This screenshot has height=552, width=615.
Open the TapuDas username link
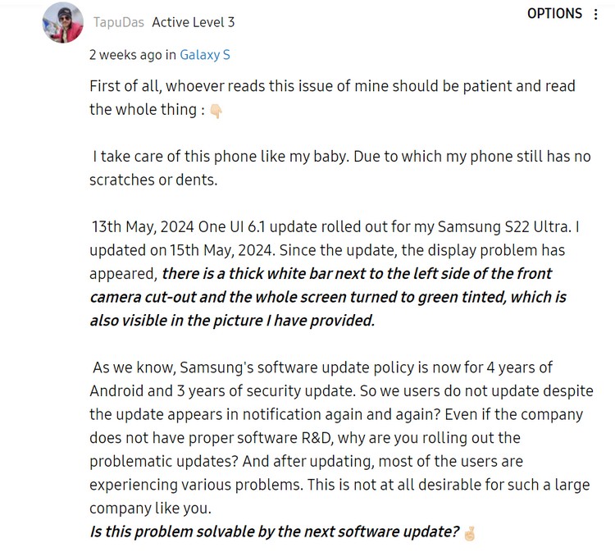(x=118, y=22)
